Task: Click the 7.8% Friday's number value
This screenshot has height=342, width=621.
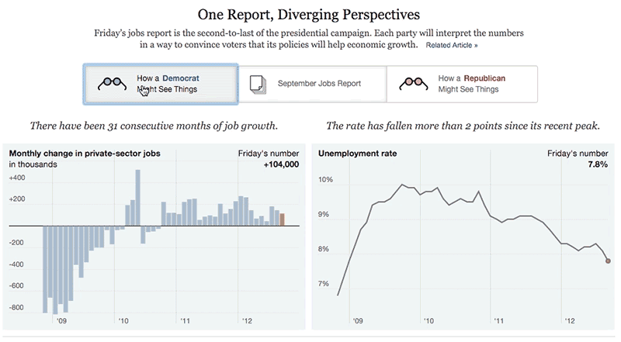Action: [598, 164]
